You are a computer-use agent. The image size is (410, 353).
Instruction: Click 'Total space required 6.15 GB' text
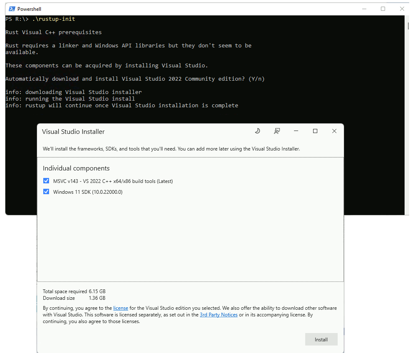click(74, 291)
